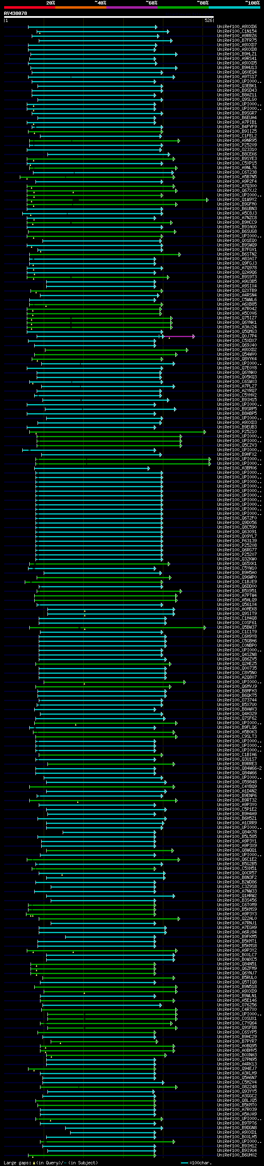Select the UniRef100_A7Q300 label
Image resolution: width=264 pixels, height=1166 pixels.
click(237, 186)
